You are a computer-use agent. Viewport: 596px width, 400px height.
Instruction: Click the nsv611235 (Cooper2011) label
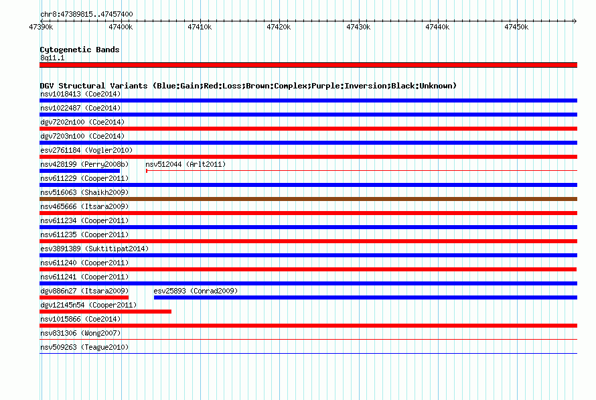click(84, 235)
